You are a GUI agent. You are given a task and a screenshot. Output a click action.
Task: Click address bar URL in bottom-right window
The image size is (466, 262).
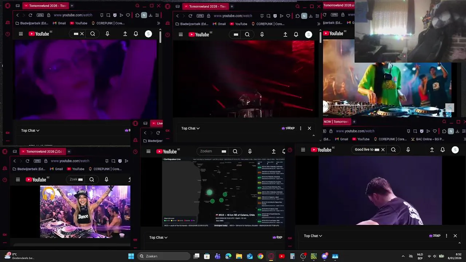355,131
